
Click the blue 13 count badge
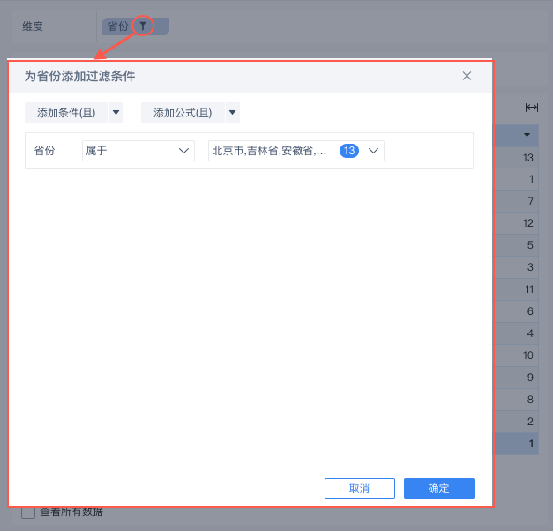[x=349, y=151]
